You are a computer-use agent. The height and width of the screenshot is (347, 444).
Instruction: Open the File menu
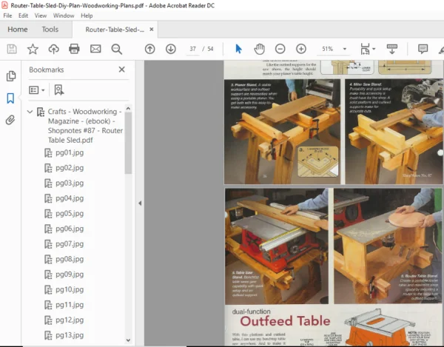click(7, 16)
